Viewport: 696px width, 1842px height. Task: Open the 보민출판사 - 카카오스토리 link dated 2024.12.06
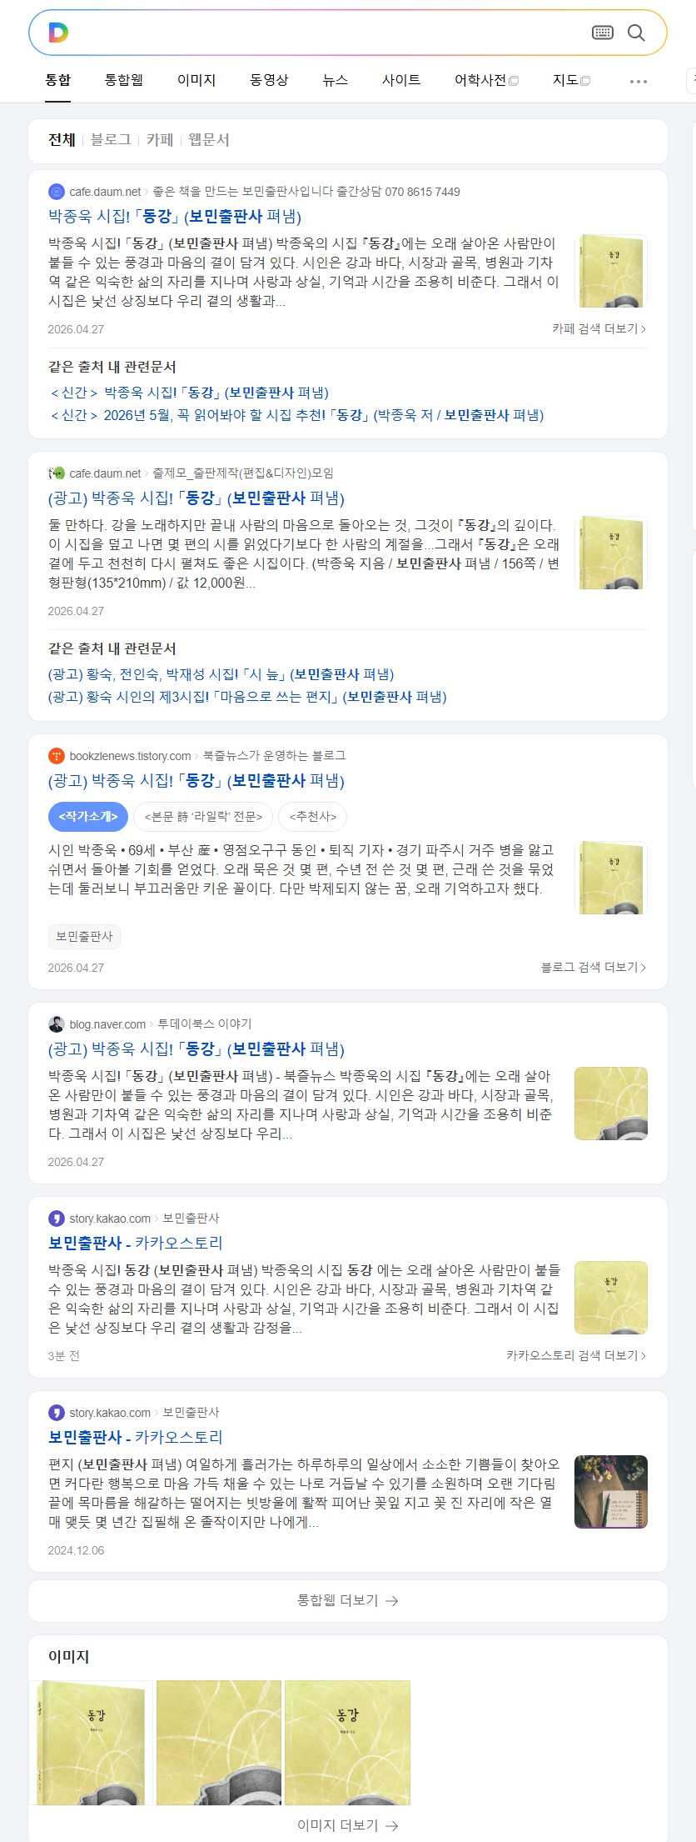tap(136, 1437)
